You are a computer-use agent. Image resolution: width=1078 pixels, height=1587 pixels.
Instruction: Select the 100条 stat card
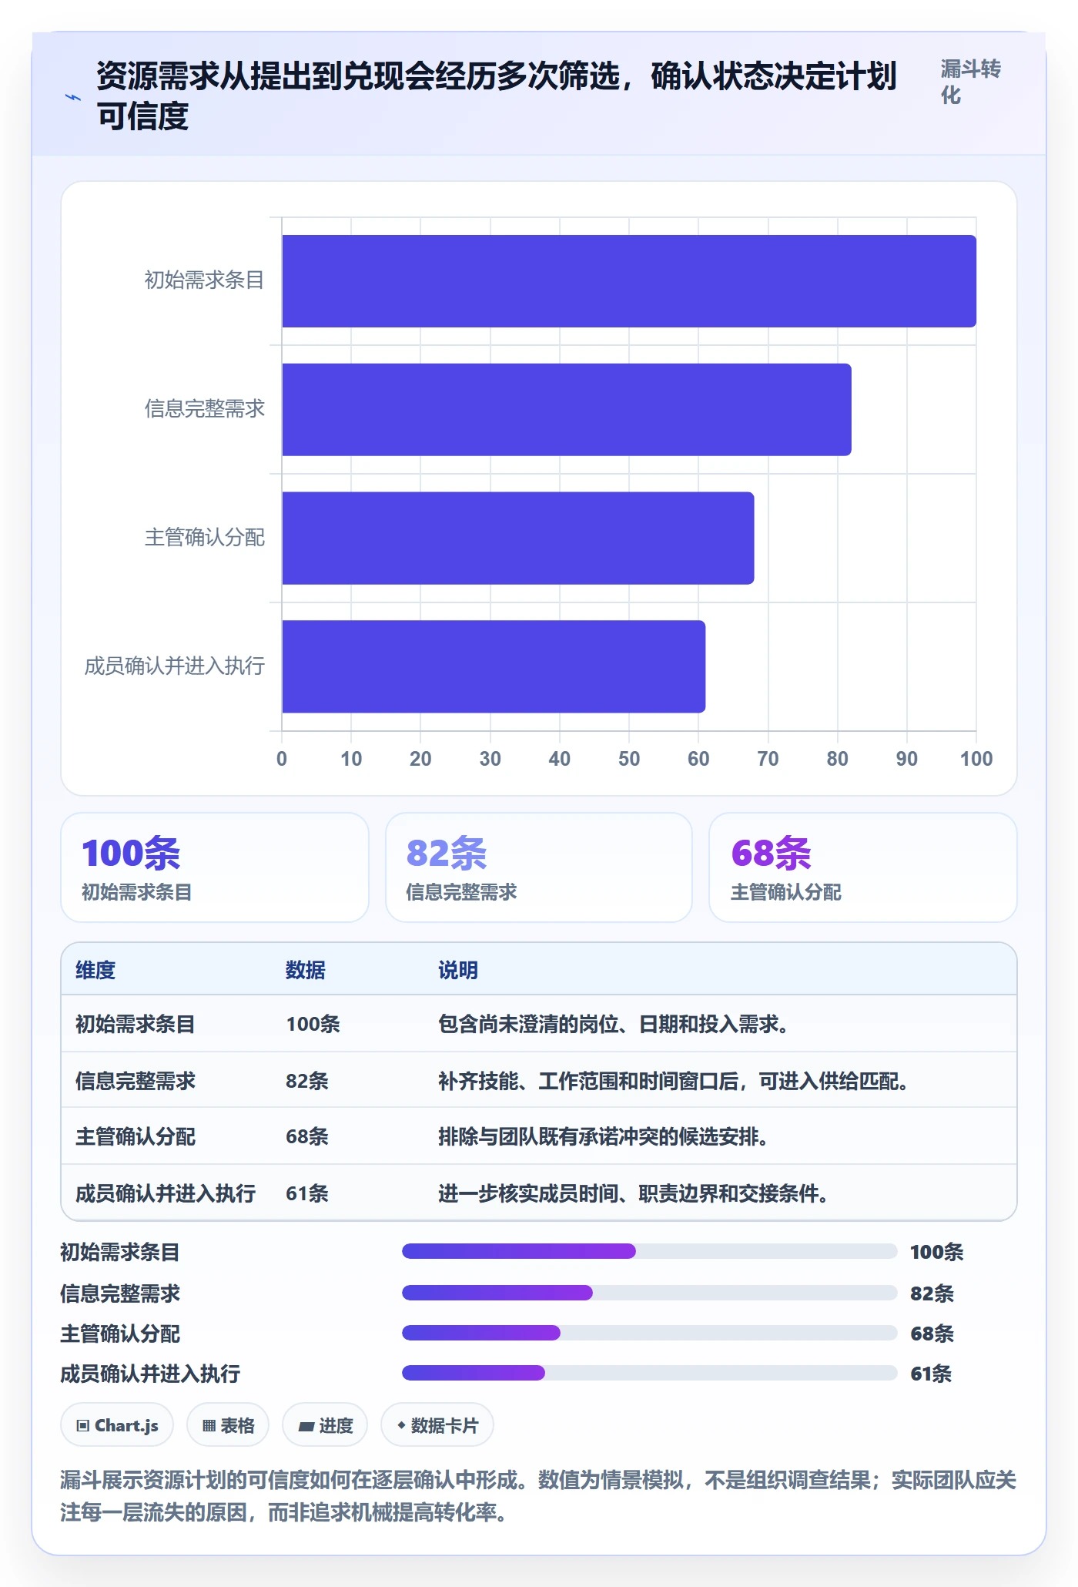[215, 867]
